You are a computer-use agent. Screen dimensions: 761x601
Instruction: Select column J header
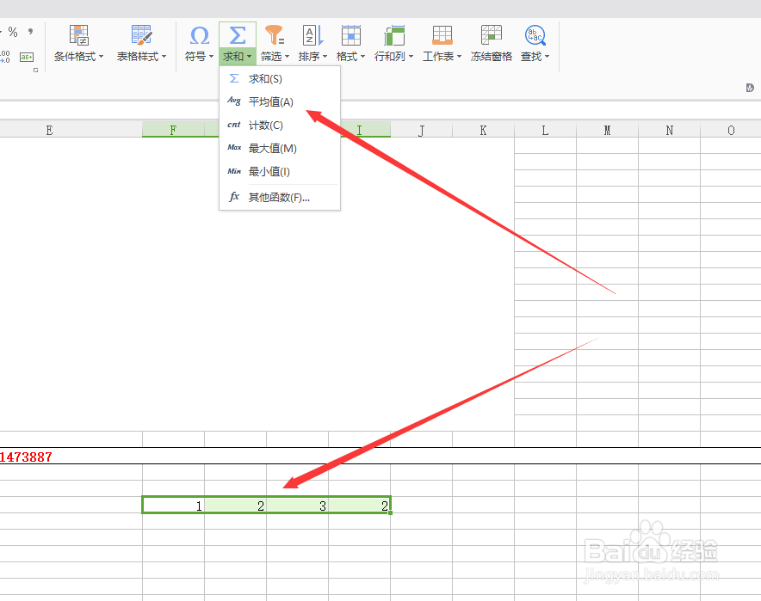[x=421, y=130]
